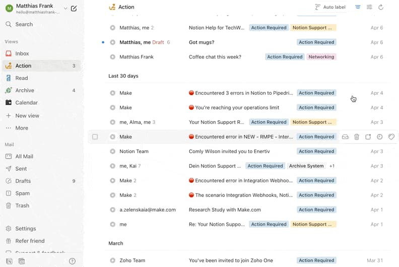Open the Calendar view

click(x=41, y=103)
